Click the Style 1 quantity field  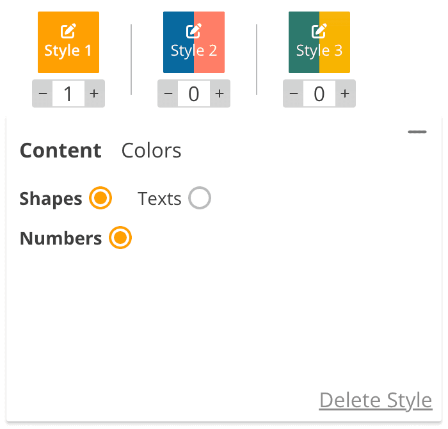click(68, 94)
